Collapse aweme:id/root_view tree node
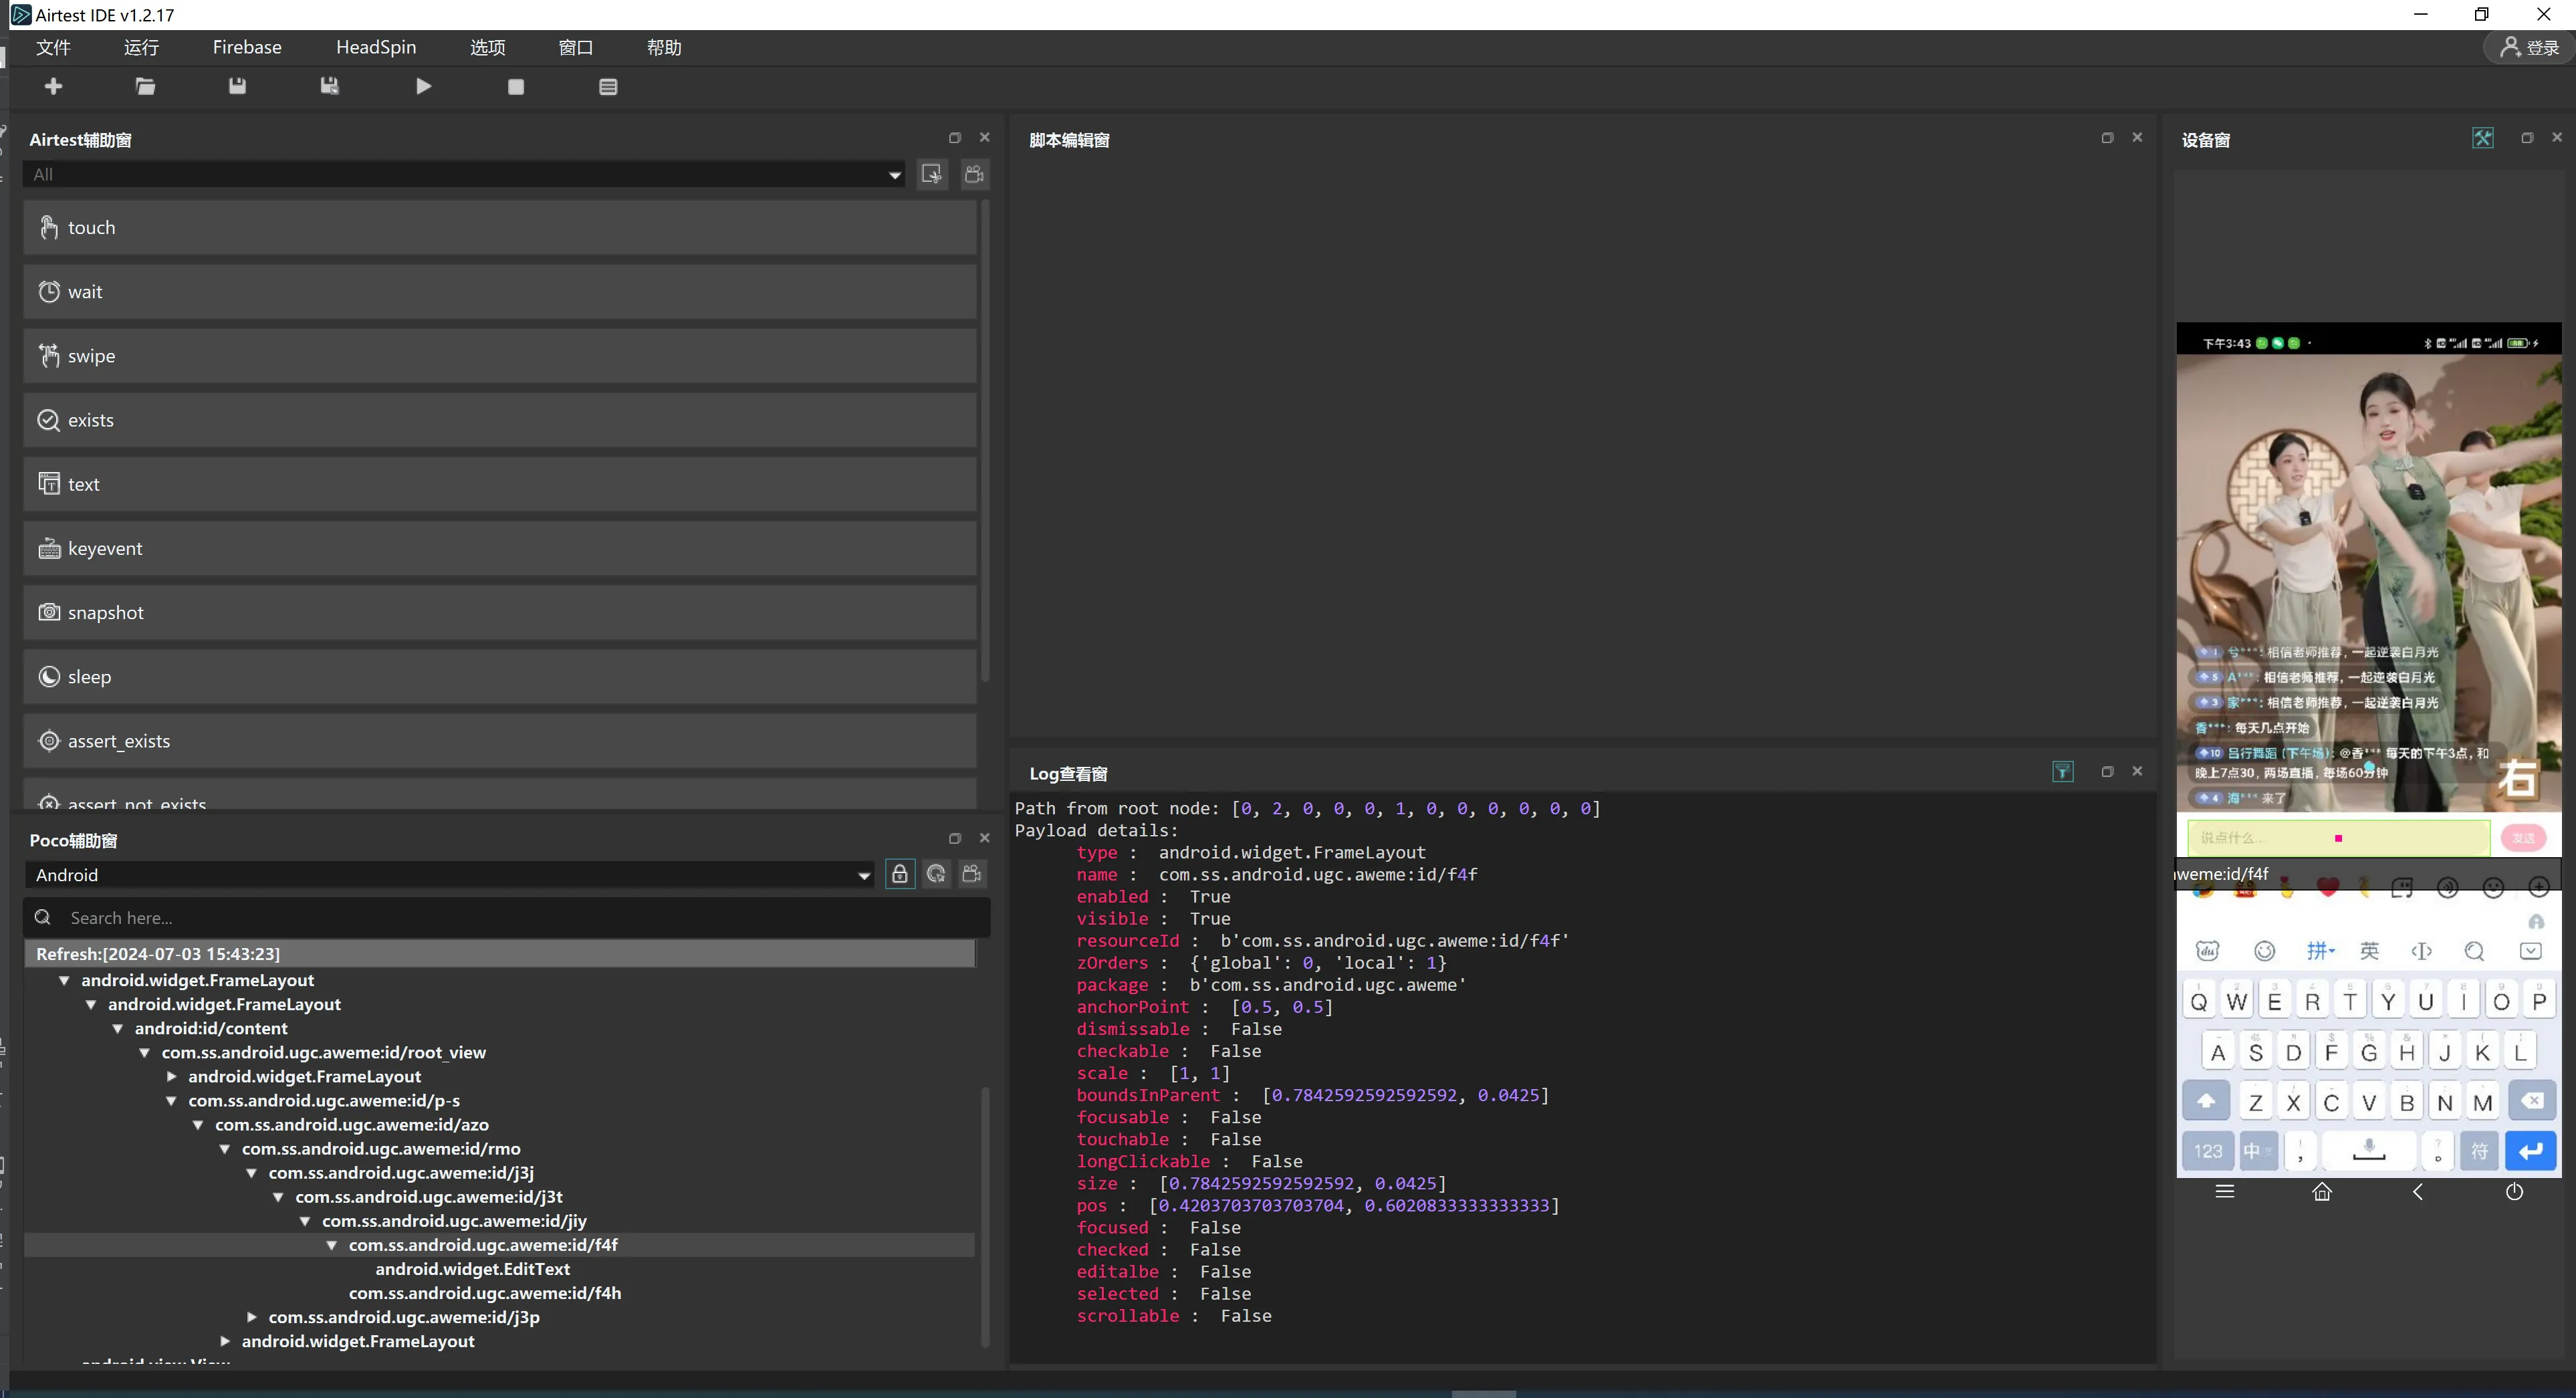This screenshot has height=1398, width=2576. (x=145, y=1052)
